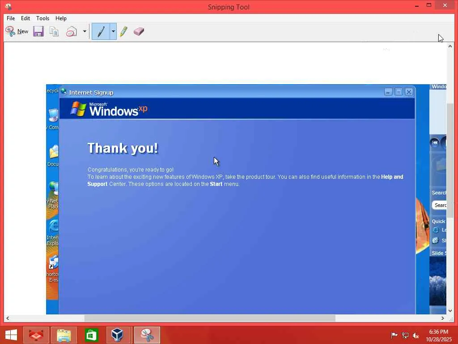Click the New snip button
Image resolution: width=458 pixels, height=344 pixels.
(x=17, y=31)
